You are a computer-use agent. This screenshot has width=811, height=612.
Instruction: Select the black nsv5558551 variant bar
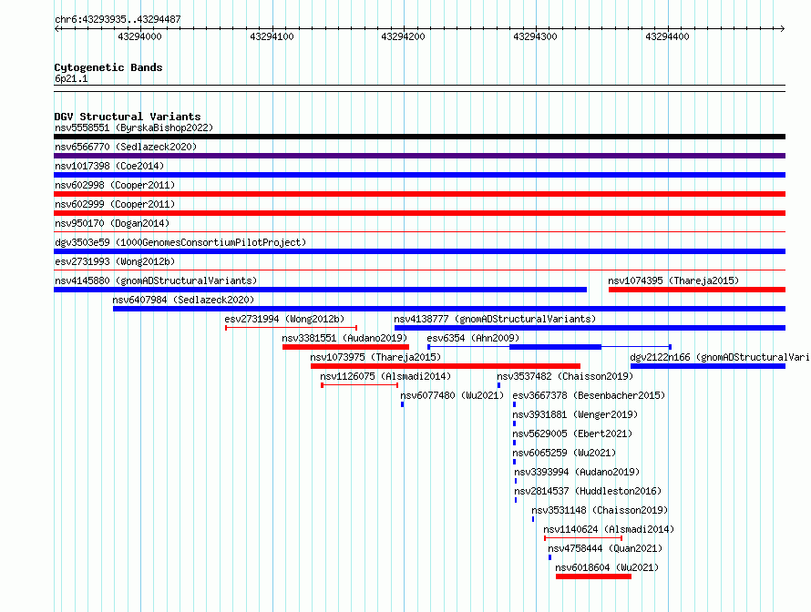coord(419,137)
